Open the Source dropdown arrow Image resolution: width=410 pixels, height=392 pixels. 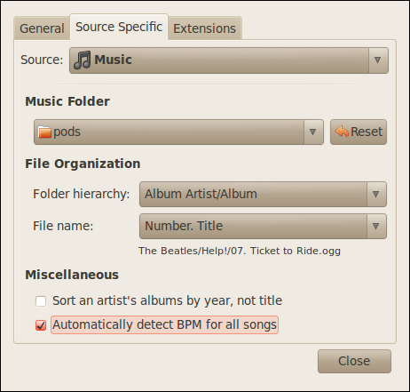click(377, 60)
